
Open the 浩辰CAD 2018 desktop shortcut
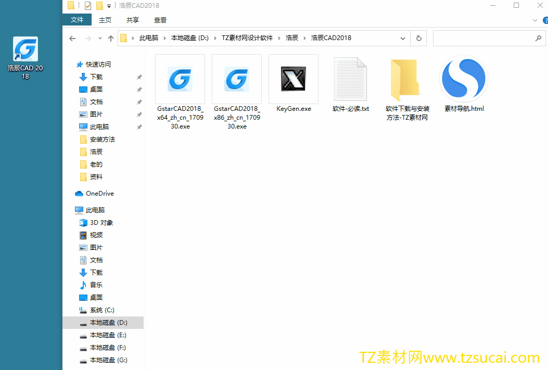tap(25, 58)
